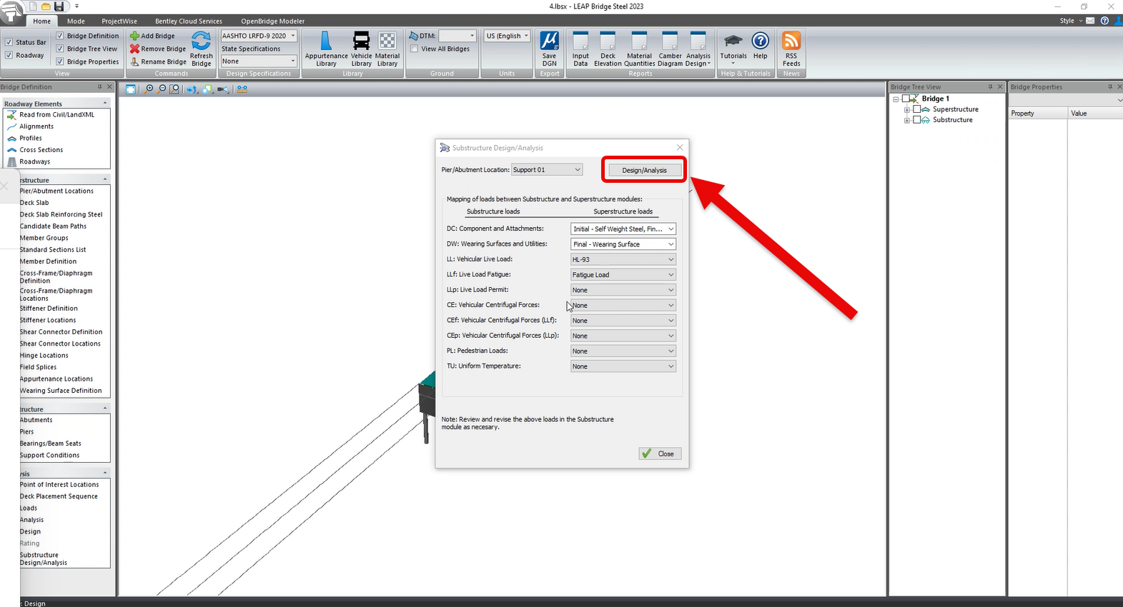Click the rotate view viewport icon

pyautogui.click(x=192, y=89)
